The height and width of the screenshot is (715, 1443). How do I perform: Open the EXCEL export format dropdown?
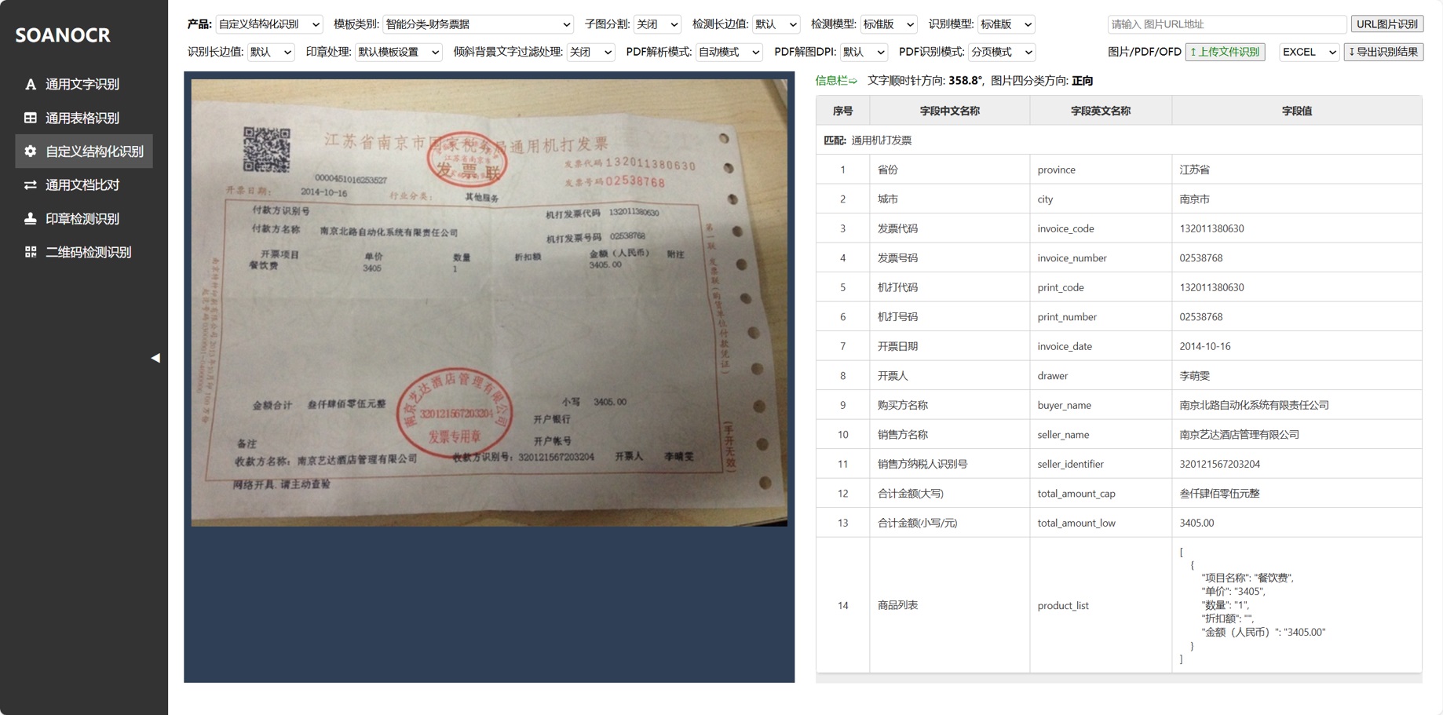1309,52
